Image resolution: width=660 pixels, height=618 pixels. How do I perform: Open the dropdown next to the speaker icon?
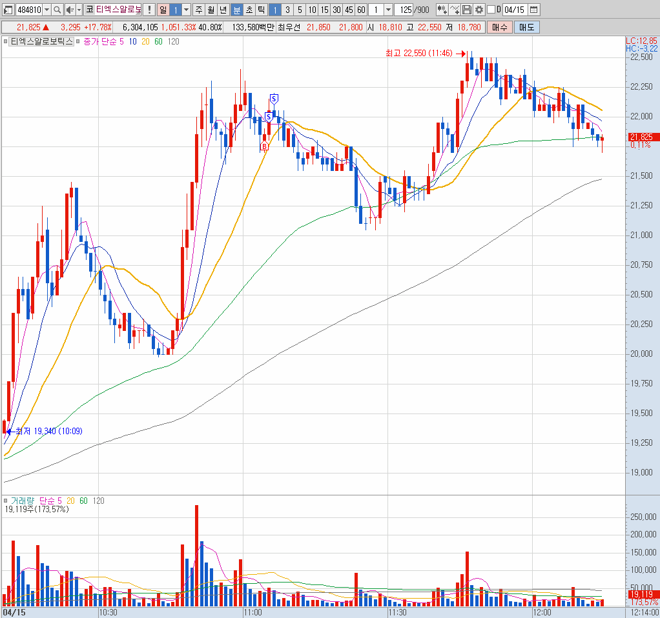(x=79, y=10)
